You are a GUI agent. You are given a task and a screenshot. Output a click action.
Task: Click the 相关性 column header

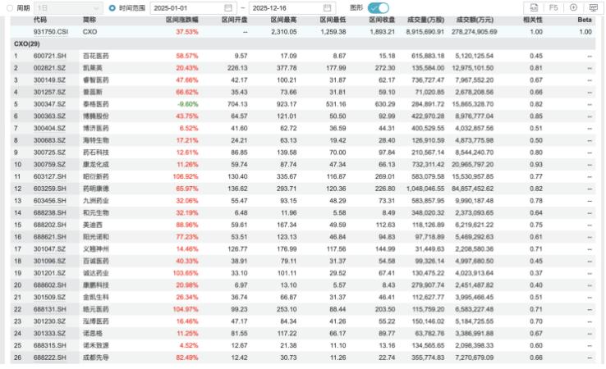(533, 20)
